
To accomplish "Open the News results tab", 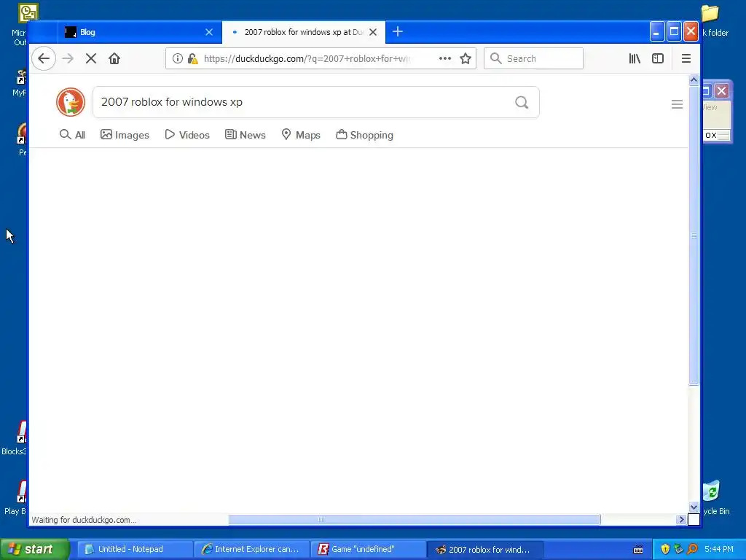I will coord(245,135).
